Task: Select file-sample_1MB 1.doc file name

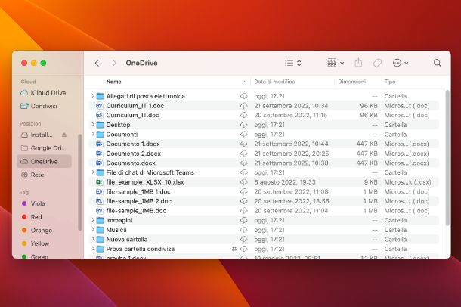Action: click(x=138, y=191)
